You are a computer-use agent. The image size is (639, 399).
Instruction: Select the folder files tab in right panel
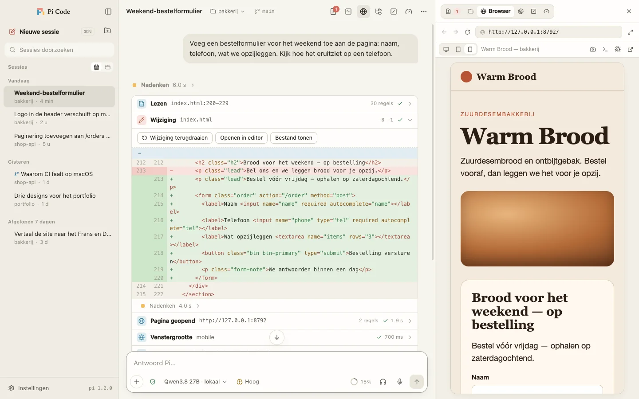point(470,12)
